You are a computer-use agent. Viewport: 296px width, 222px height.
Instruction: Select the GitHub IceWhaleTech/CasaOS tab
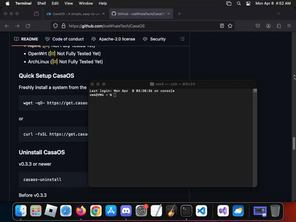(141, 14)
